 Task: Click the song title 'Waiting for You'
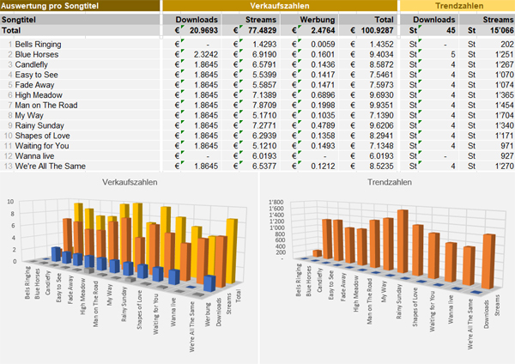click(42, 146)
